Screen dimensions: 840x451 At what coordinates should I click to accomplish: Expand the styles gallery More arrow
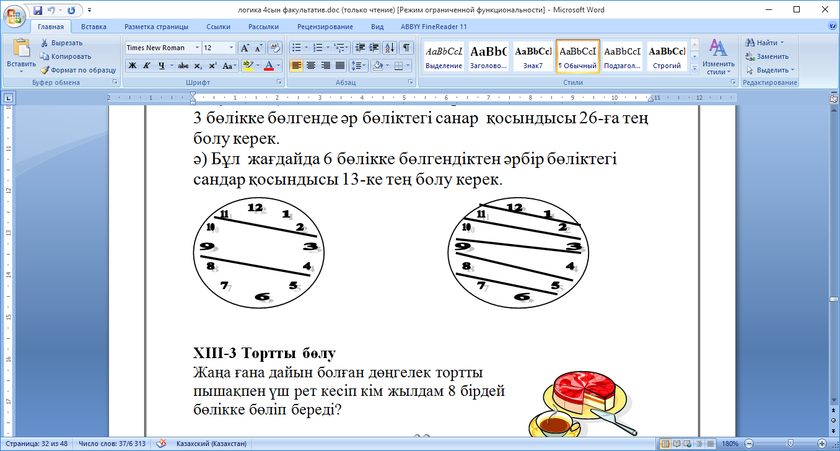point(694,68)
